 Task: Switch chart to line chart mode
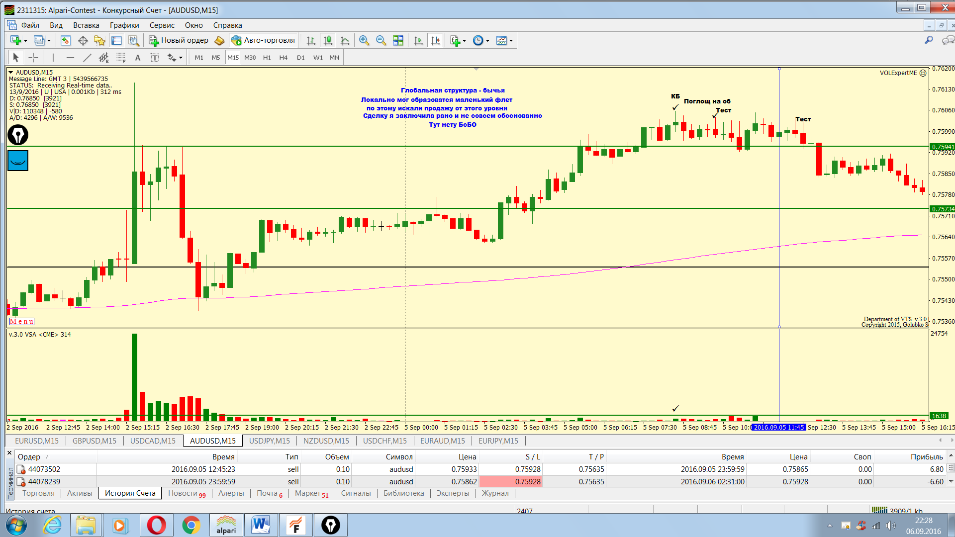pos(345,41)
